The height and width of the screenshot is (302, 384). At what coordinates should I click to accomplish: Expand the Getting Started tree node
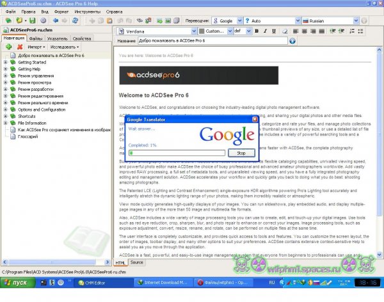(5, 62)
